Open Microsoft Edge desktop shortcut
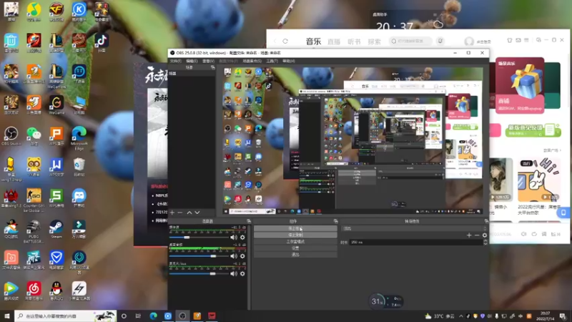The height and width of the screenshot is (322, 572). (79, 138)
